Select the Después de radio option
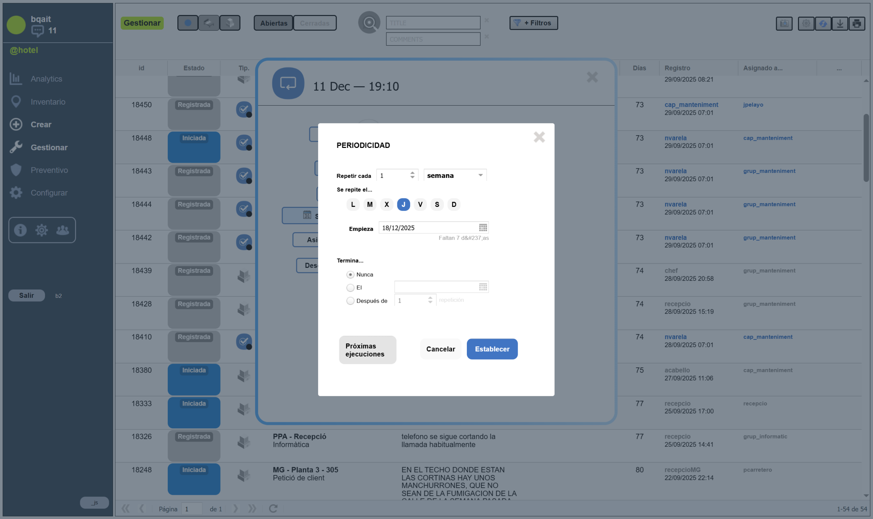The image size is (873, 519). coord(350,301)
